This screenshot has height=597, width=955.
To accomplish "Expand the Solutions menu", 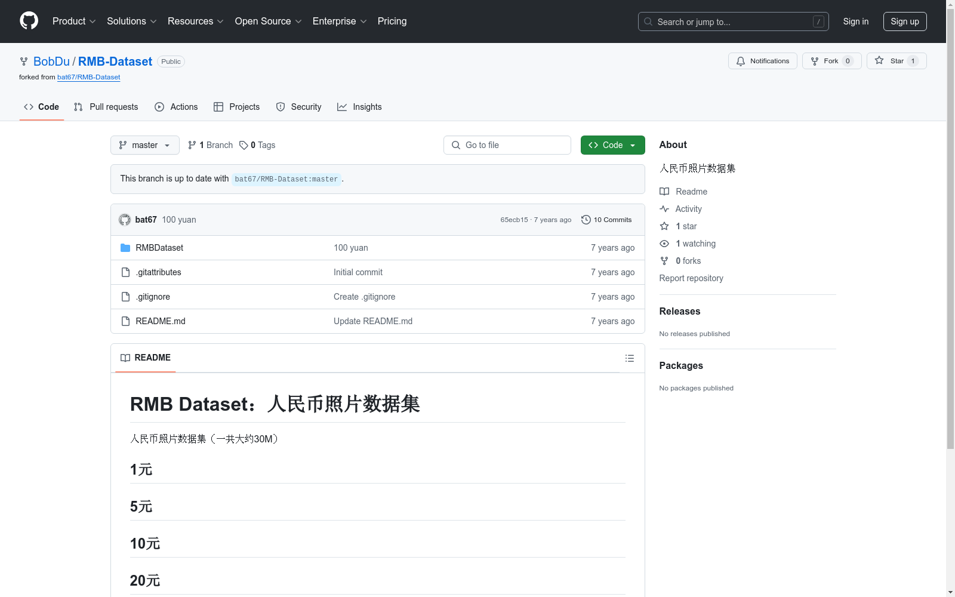I will coord(132,21).
